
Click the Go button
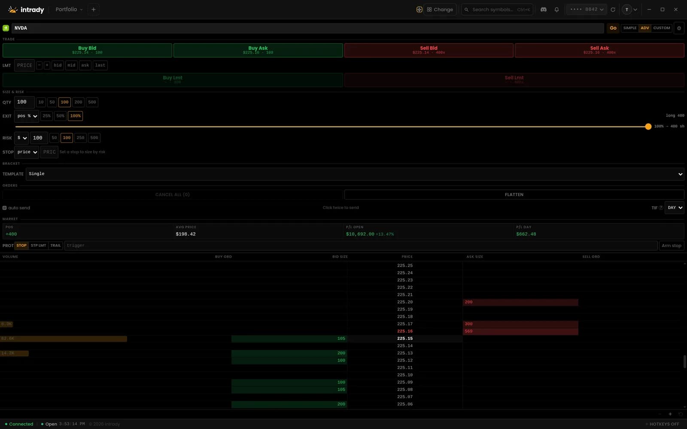click(x=613, y=28)
